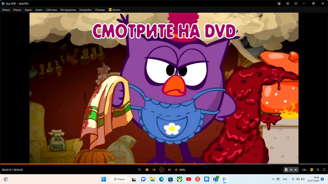328x184 pixels.
Task: Click the Поиск taskbar search box
Action: point(119,179)
